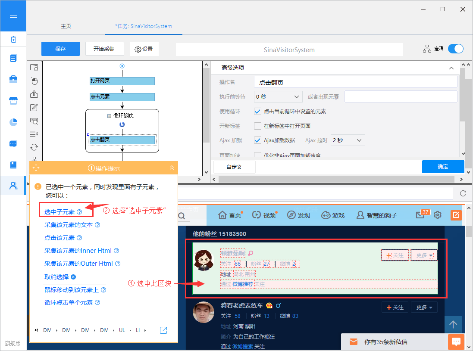The height and width of the screenshot is (351, 473).
Task: Open 更多 dropdown on the first fan card
Action: point(424,255)
